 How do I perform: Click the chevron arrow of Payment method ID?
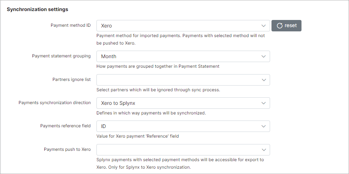[264, 26]
